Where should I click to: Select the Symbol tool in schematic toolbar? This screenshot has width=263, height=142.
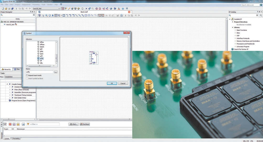pos(56,15)
